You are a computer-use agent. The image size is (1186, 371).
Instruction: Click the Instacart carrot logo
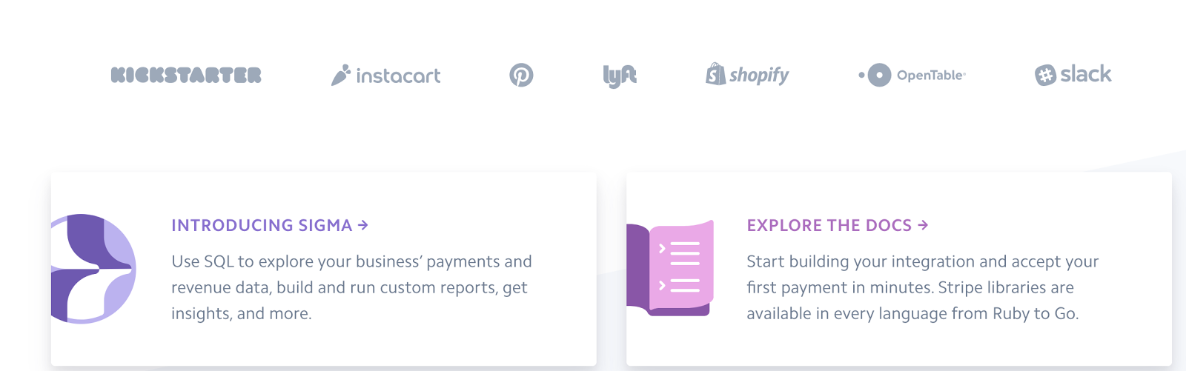(340, 75)
